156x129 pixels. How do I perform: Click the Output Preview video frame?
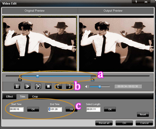coord(116,44)
